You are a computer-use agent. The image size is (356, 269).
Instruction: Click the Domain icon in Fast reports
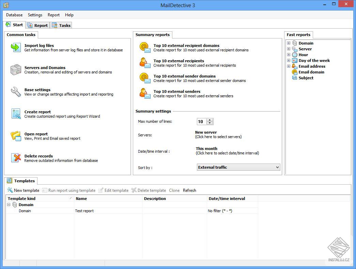click(x=295, y=43)
